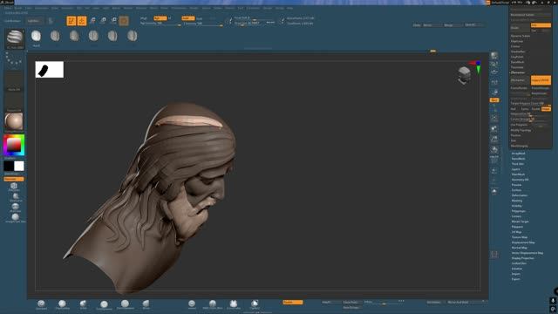Expand the ArrayMesh subpalette
The image size is (558, 314).
coord(518,154)
